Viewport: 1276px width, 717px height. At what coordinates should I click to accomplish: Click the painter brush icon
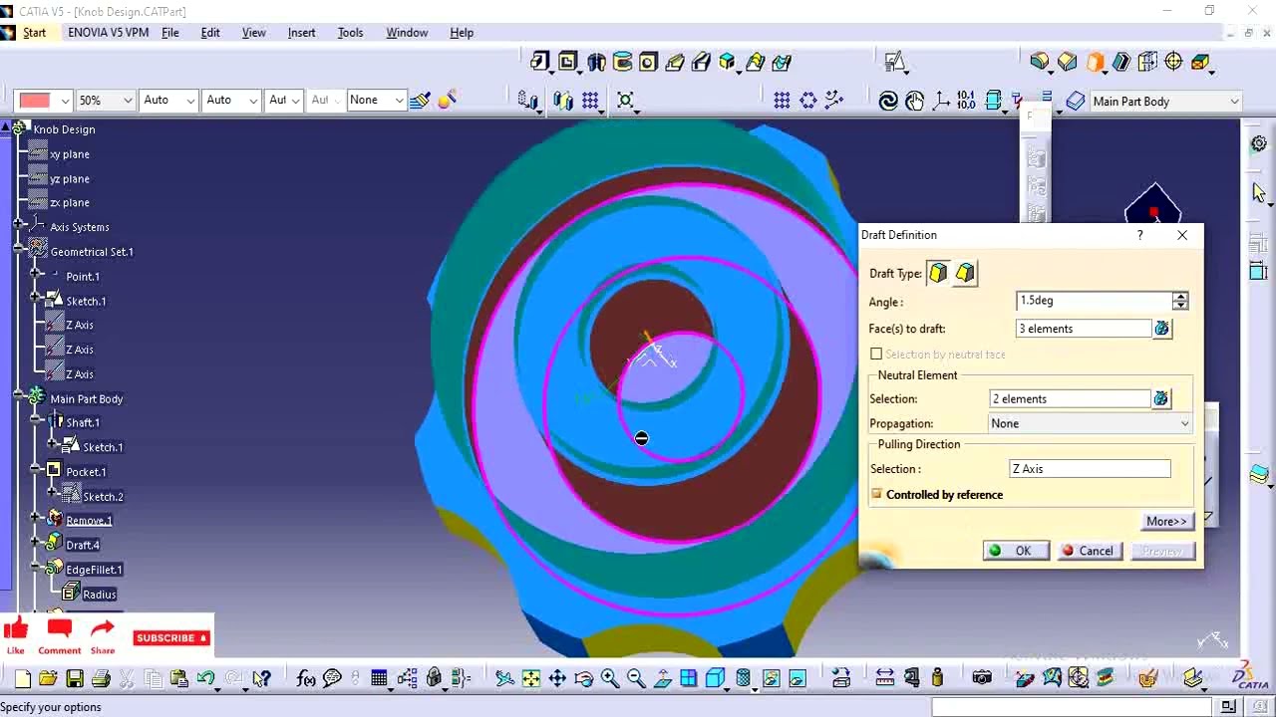(x=420, y=100)
